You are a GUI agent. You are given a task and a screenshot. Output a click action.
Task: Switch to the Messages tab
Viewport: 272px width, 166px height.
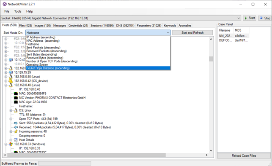point(60,26)
